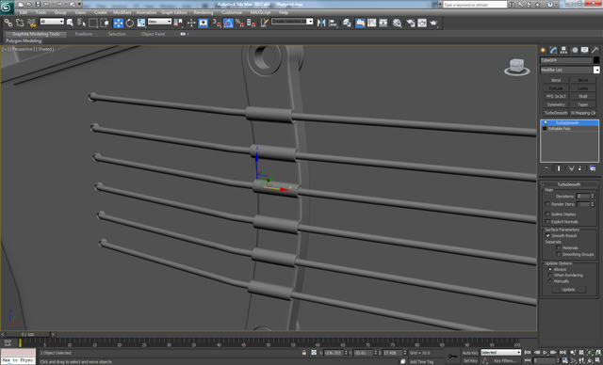Toggle the Angle Snap icon
603x365 pixels.
[x=228, y=23]
